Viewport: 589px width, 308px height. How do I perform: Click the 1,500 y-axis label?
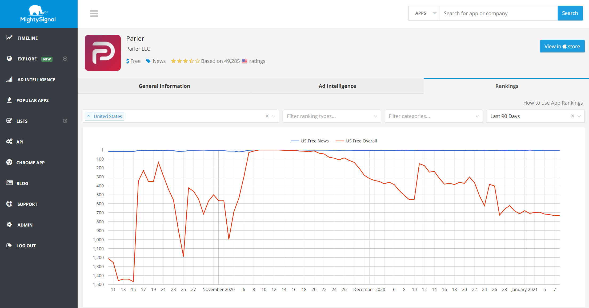(98, 284)
